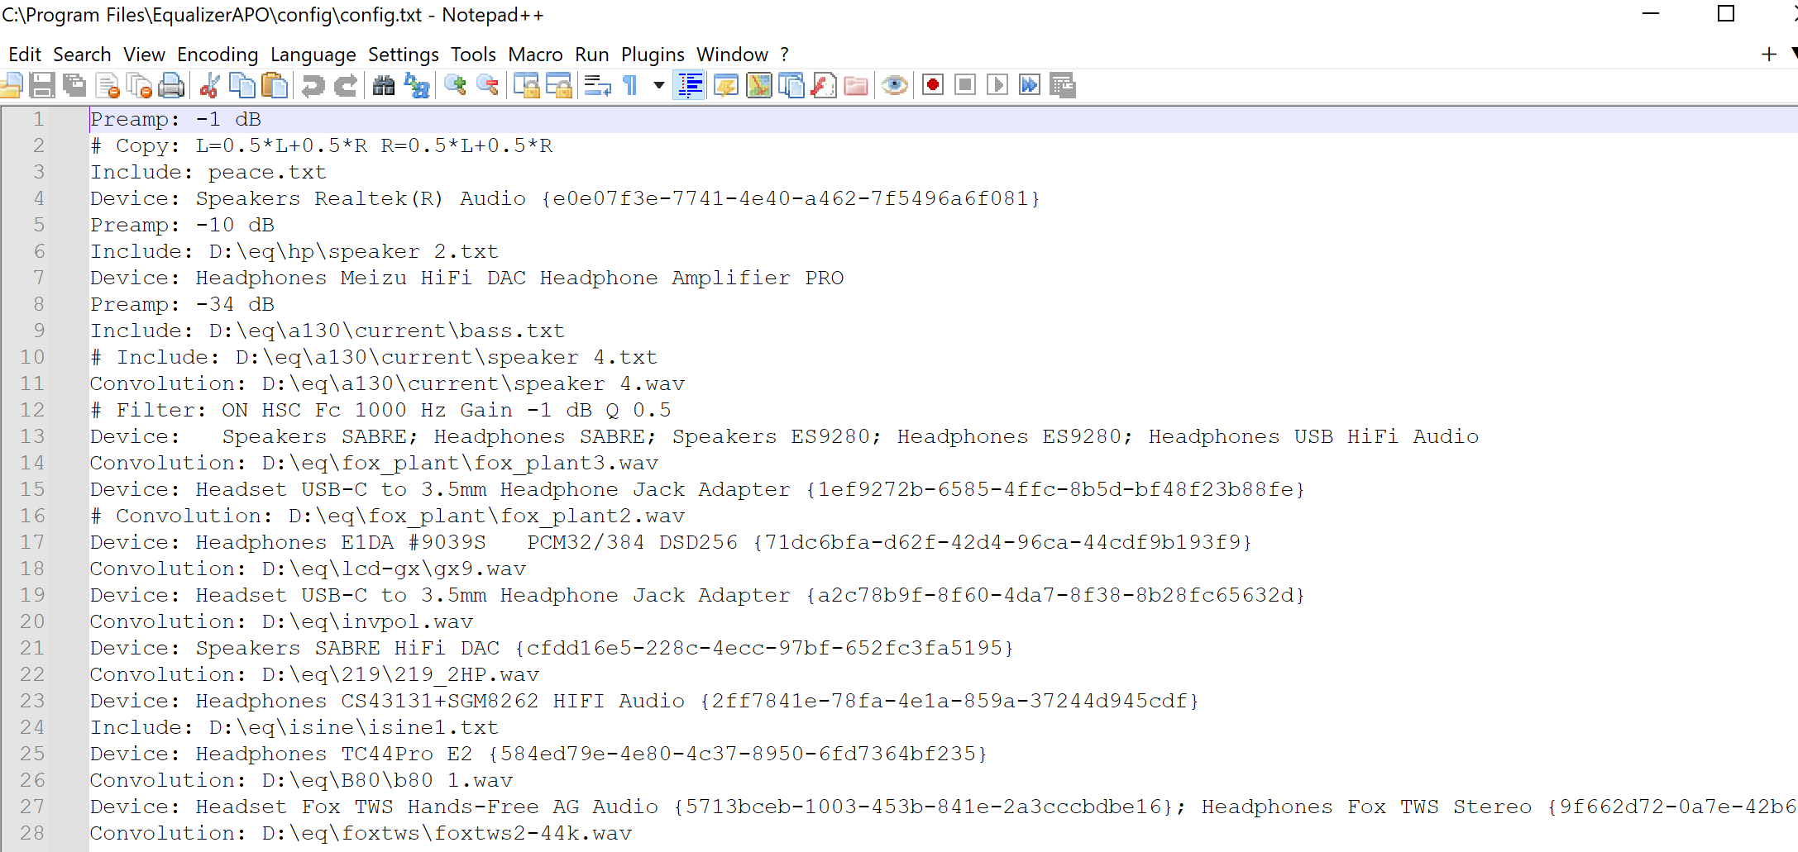Open the Window menu

pos(732,55)
